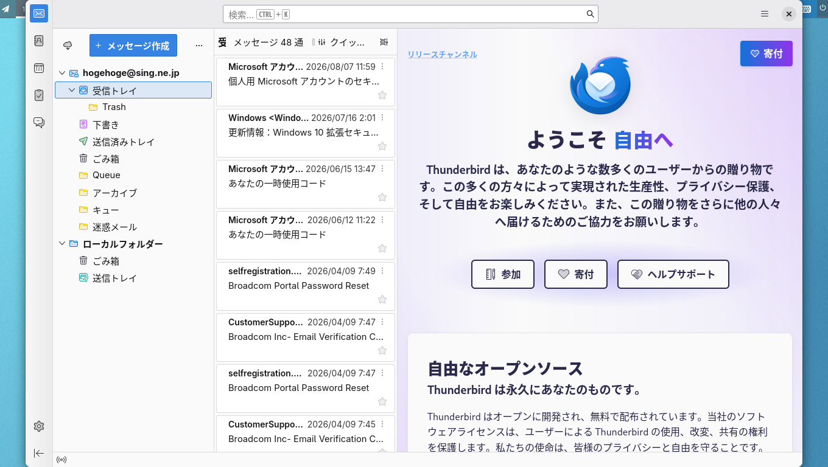Screen dimensions: 828x467
Task: Select the アーカイブ folder
Action: pyautogui.click(x=133, y=193)
